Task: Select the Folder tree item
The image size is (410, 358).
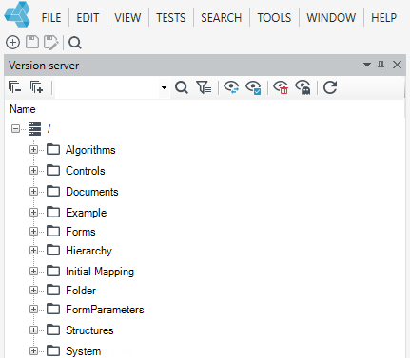Action: point(81,291)
